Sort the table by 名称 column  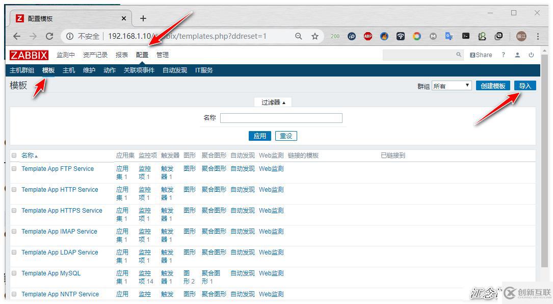pos(29,156)
